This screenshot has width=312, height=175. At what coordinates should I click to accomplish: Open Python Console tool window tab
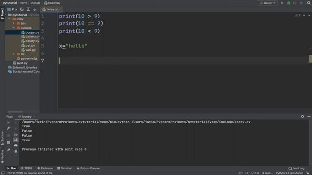click(88, 168)
